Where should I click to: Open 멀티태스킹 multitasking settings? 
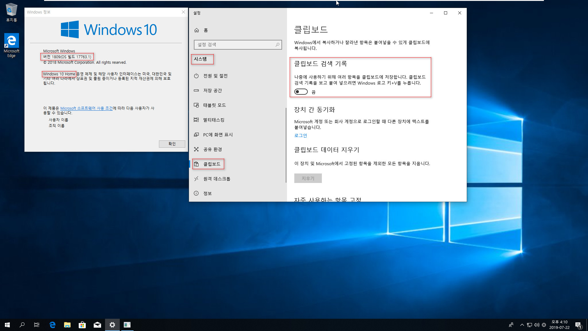237,120
